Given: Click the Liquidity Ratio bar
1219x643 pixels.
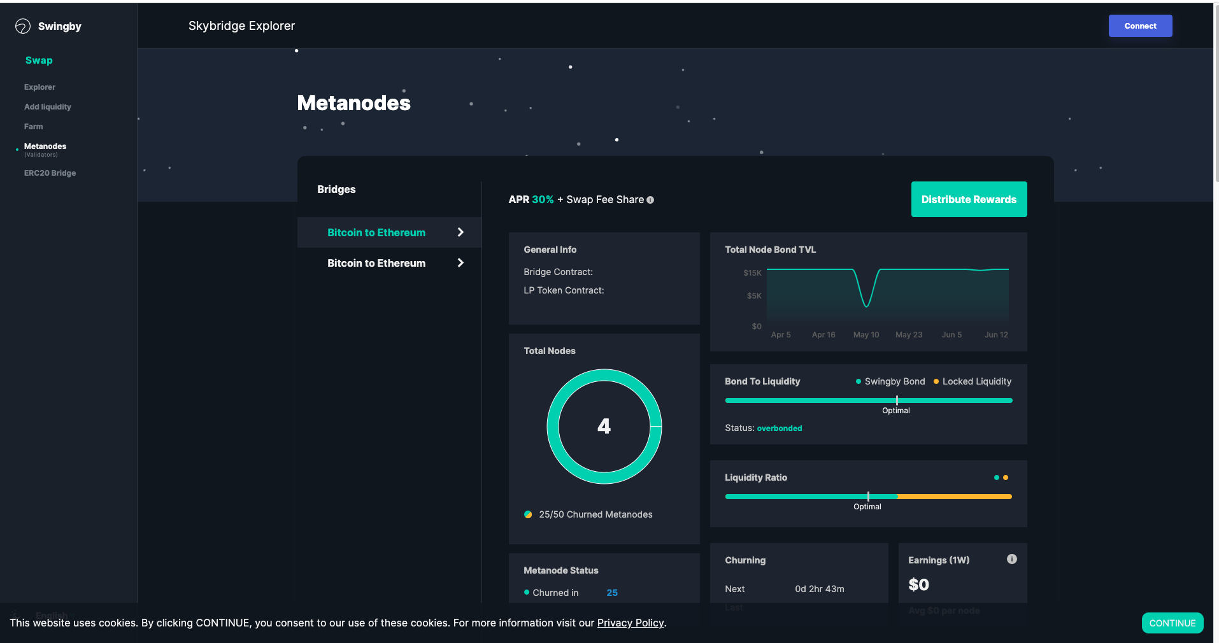Looking at the screenshot, I should [868, 497].
